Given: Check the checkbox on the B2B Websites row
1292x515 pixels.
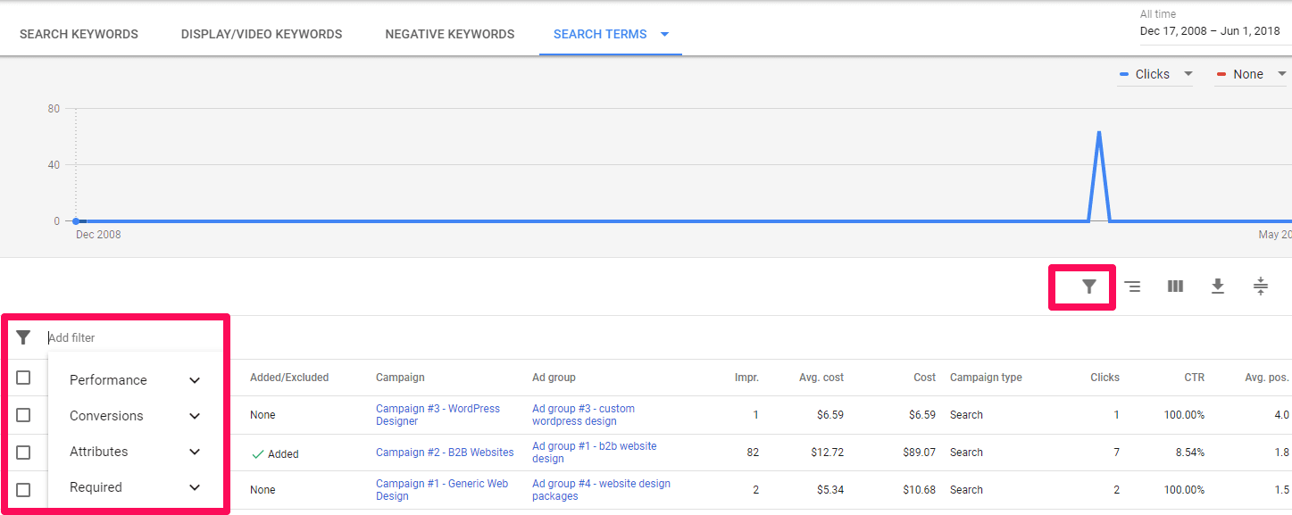Looking at the screenshot, I should [24, 453].
